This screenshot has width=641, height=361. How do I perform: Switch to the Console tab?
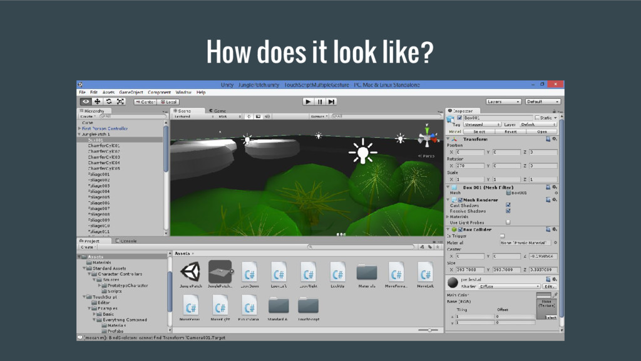pyautogui.click(x=126, y=241)
